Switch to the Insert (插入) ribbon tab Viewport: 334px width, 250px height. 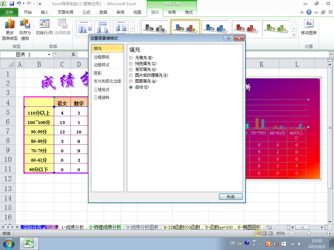tap(44, 12)
